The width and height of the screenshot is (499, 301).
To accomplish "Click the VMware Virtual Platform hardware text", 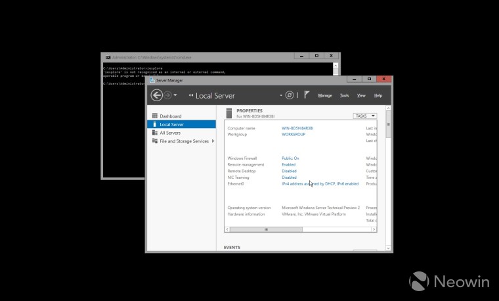I will coord(314,214).
